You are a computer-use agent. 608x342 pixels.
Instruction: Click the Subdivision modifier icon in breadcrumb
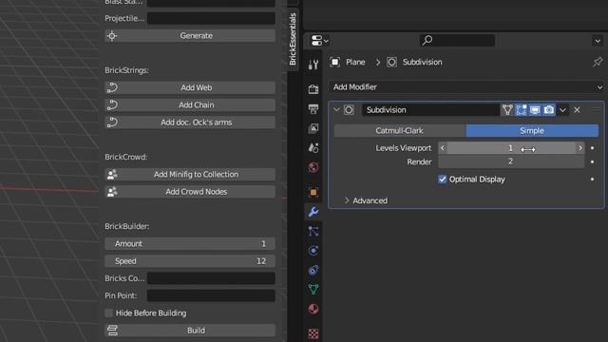pos(391,62)
